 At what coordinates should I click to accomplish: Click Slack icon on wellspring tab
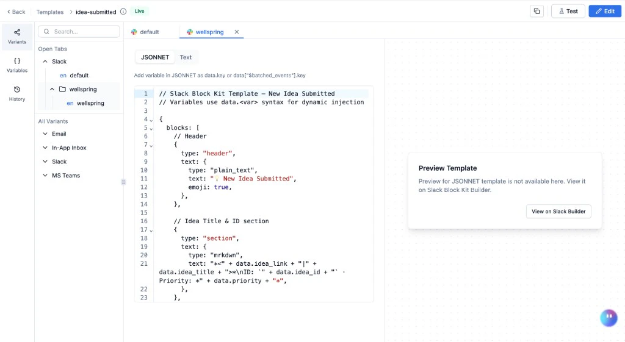[190, 32]
